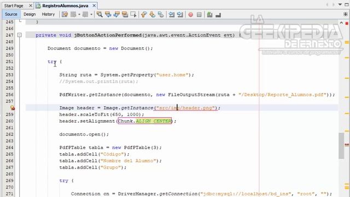Click the "src/img/header.png" string

click(x=185, y=108)
